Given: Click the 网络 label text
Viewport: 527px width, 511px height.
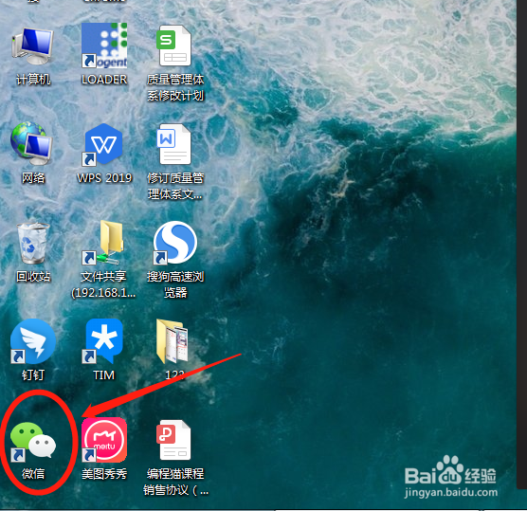Looking at the screenshot, I should point(33,178).
